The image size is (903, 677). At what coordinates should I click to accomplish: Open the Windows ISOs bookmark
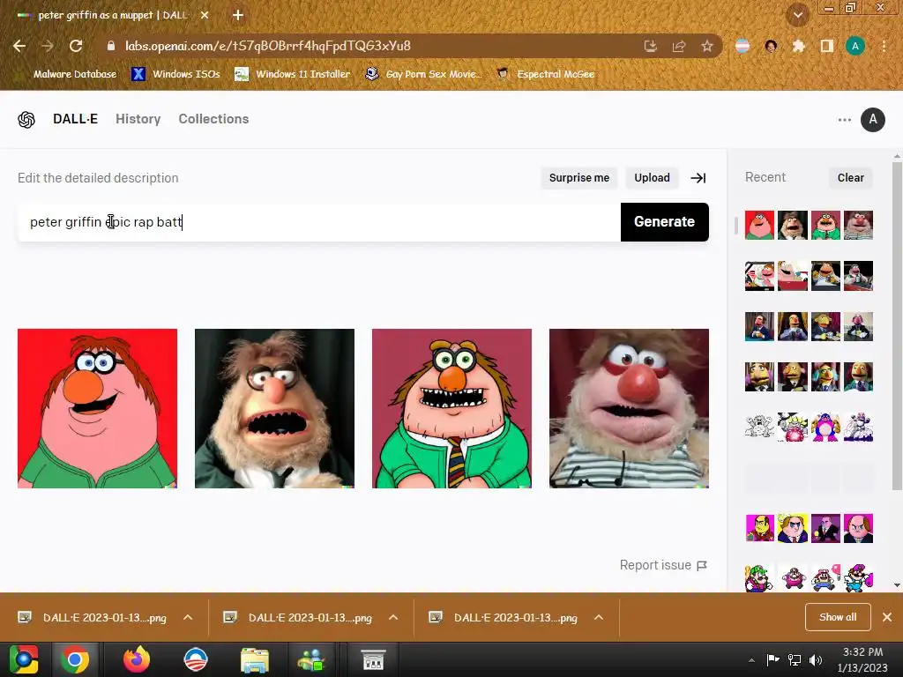175,74
